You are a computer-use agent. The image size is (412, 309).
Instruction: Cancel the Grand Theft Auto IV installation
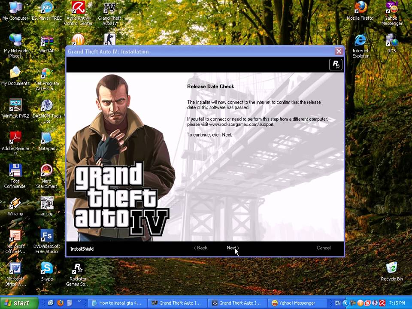click(324, 248)
